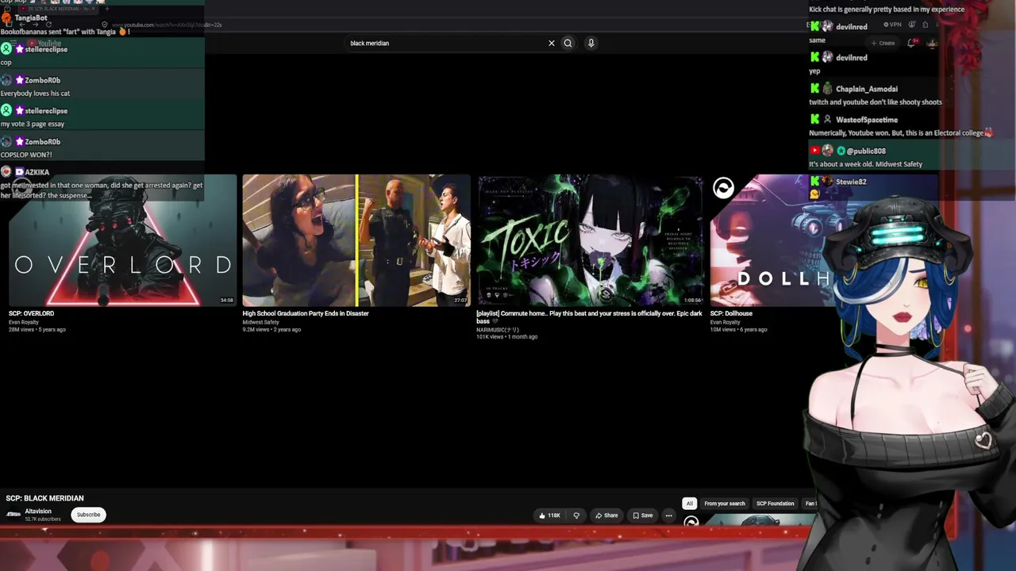This screenshot has width=1016, height=571.
Task: Open the Midwest Safety channel link
Action: (260, 322)
